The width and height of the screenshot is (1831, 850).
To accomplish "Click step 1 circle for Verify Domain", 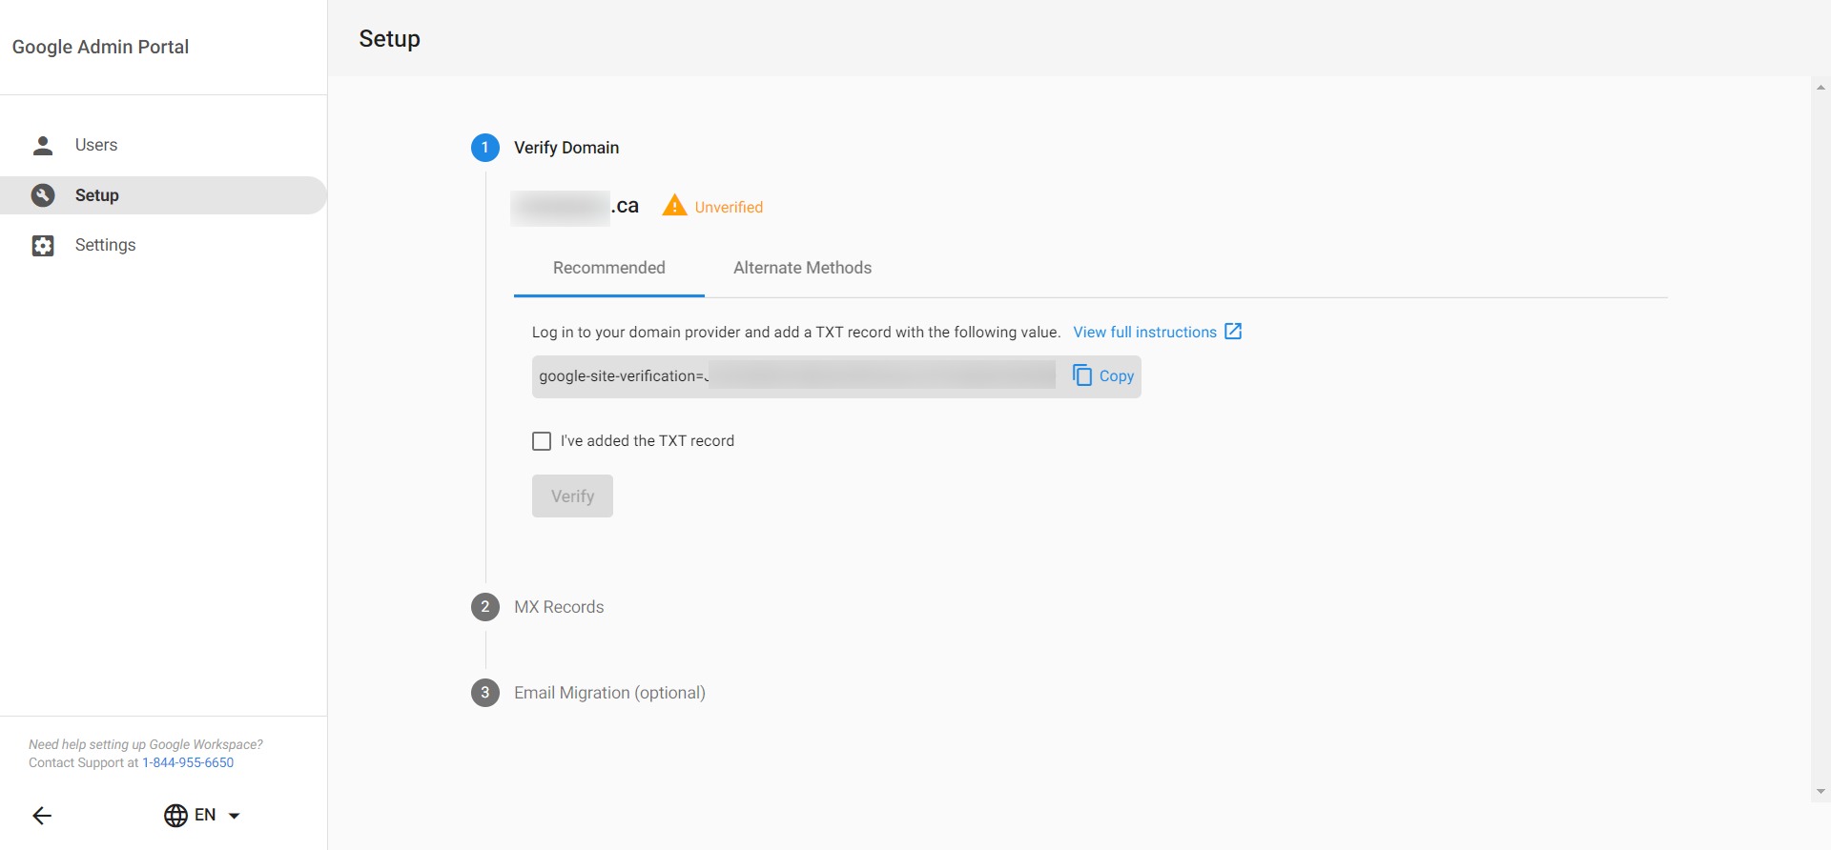I will (485, 148).
